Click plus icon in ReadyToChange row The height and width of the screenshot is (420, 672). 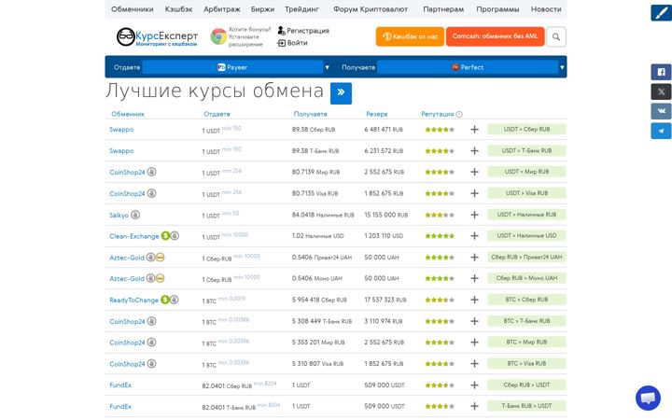click(x=474, y=300)
